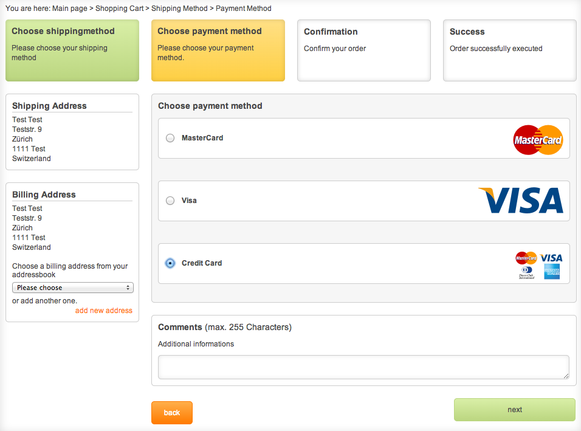Go to Shopping Cart in breadcrumb
Image resolution: width=581 pixels, height=431 pixels.
pos(120,9)
